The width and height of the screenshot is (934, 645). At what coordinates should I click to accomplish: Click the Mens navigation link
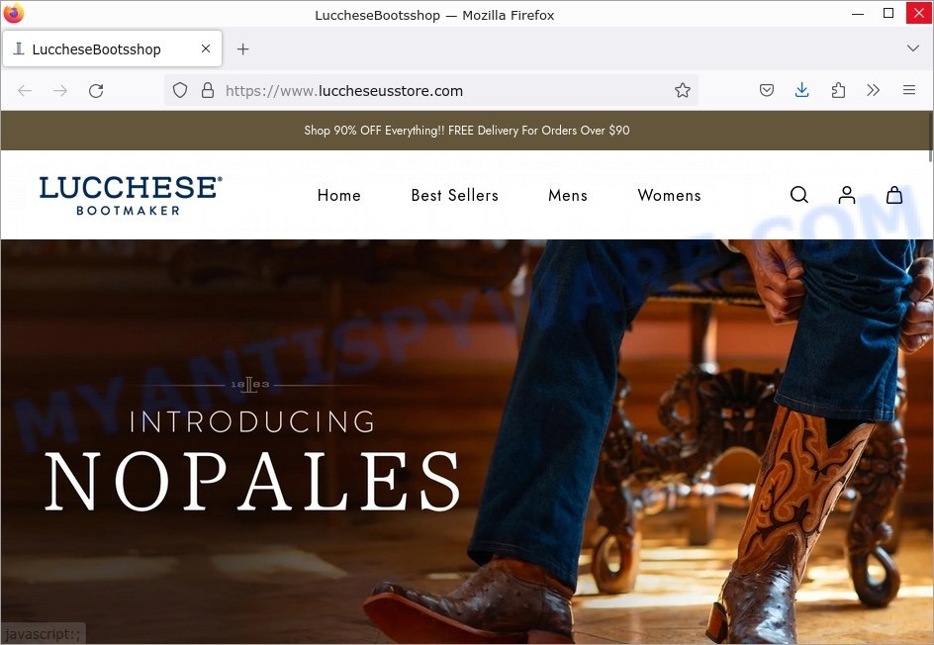pos(568,195)
